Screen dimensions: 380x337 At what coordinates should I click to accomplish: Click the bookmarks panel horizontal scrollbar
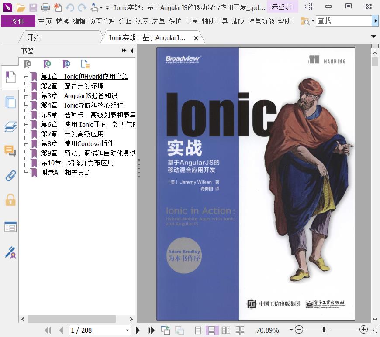pos(72,319)
